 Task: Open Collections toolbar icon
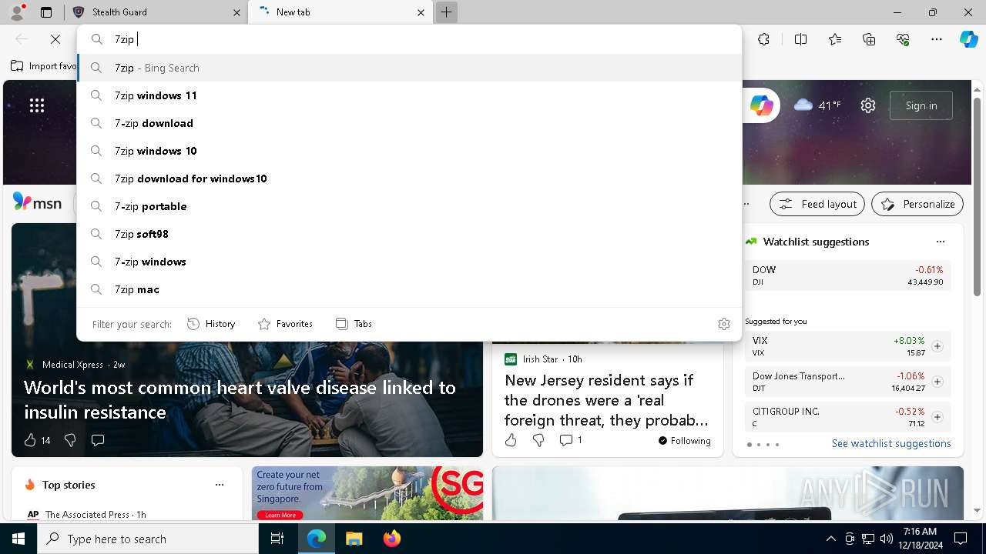869,39
